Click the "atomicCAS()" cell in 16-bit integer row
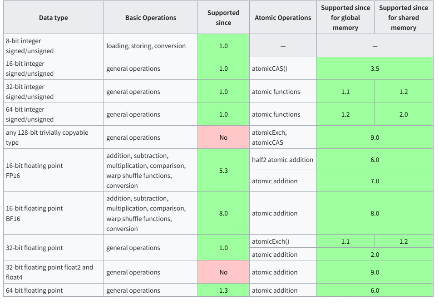Viewport: 439px width, 304px height. point(283,69)
